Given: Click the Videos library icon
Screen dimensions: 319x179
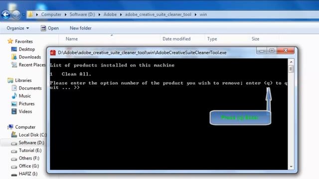Looking at the screenshot, I should (14, 111).
